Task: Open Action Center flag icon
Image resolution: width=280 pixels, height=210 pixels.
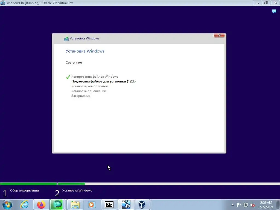Action: click(239, 205)
